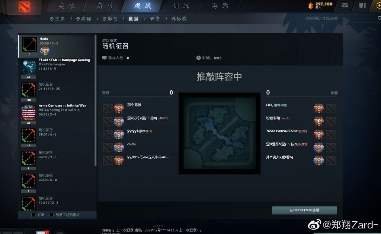381x234 pixels.
Task: Open the 游廊 arcade tab
Action: 220,6
